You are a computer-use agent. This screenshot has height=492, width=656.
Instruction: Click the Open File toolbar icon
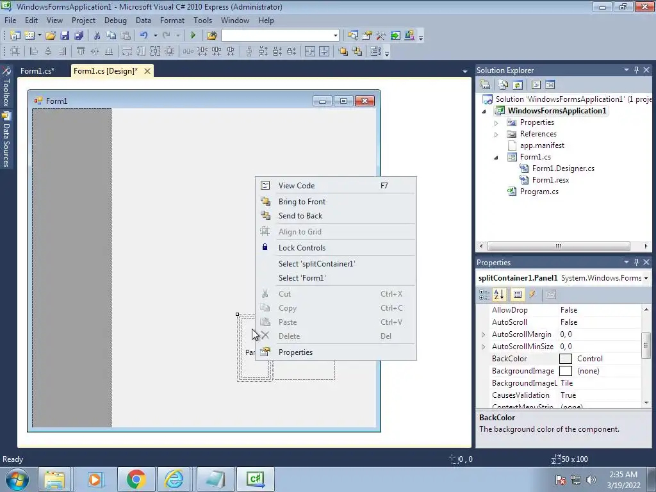click(51, 36)
